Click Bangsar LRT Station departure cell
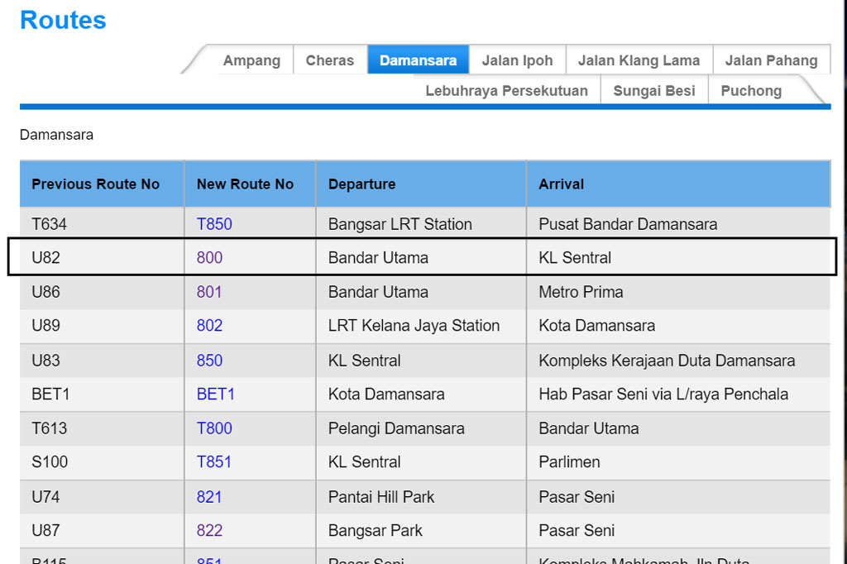 click(x=421, y=223)
